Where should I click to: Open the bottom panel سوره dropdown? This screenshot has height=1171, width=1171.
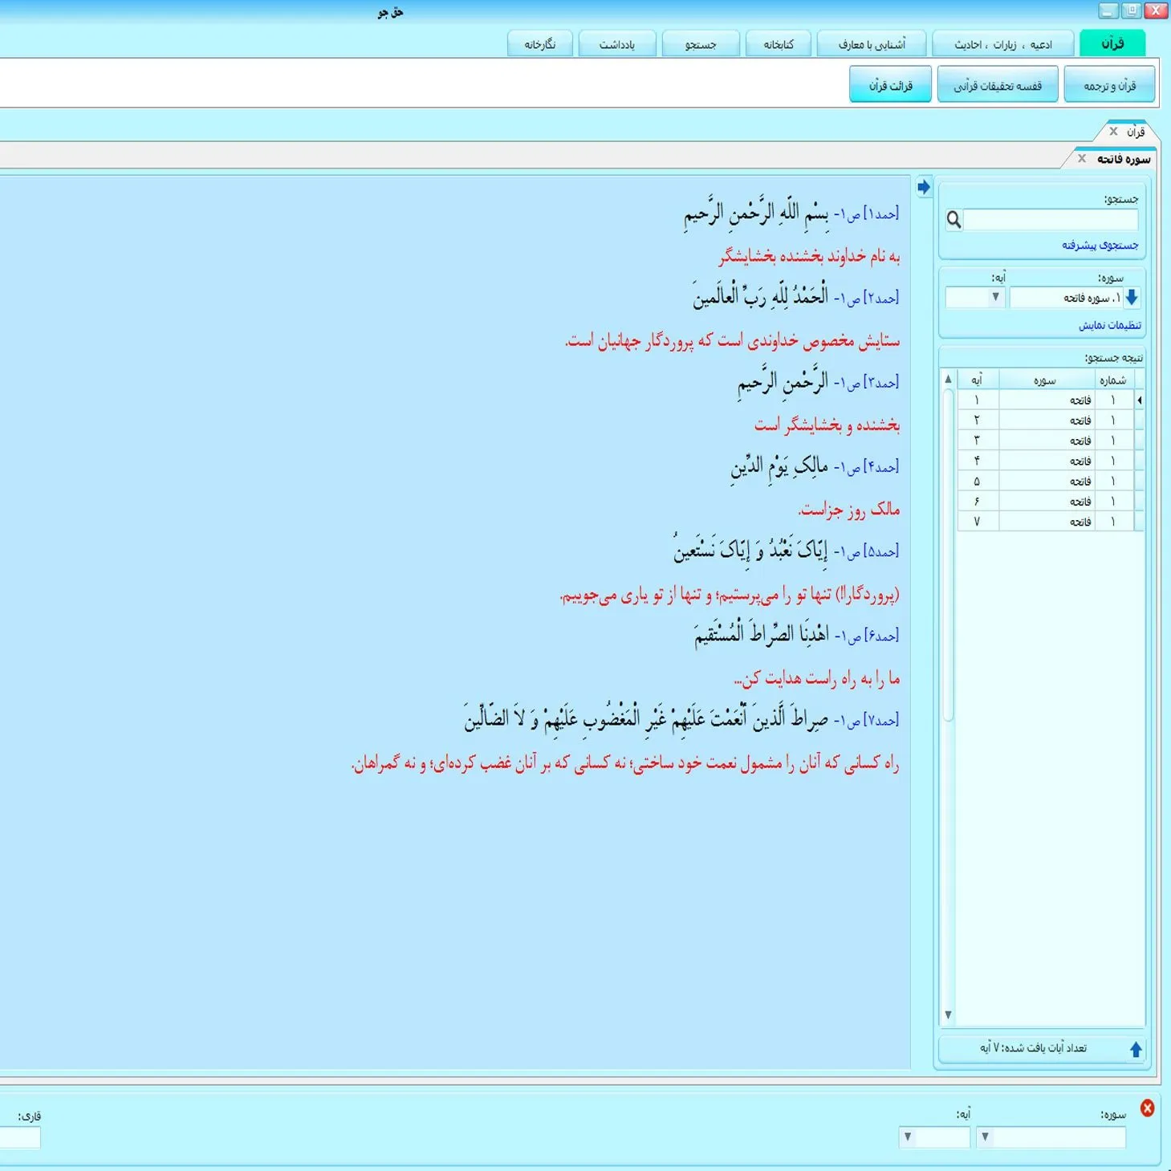pos(985,1137)
